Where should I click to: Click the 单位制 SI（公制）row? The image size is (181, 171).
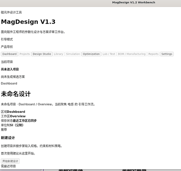pyautogui.click(x=12, y=125)
